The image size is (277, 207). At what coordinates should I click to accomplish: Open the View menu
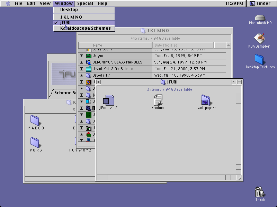(x=45, y=3)
